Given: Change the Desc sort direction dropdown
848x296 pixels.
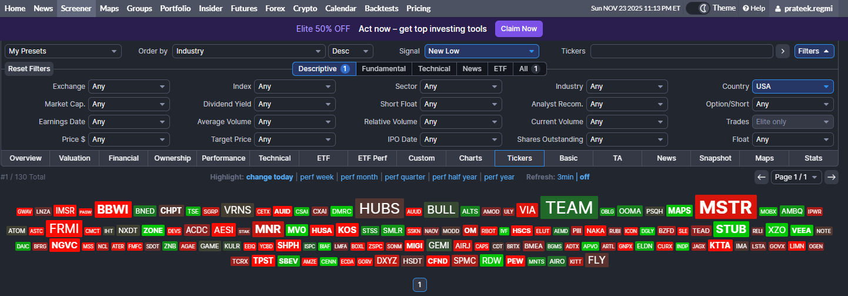Looking at the screenshot, I should (x=350, y=51).
